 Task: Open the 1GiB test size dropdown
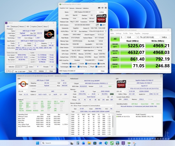[x=131, y=37]
